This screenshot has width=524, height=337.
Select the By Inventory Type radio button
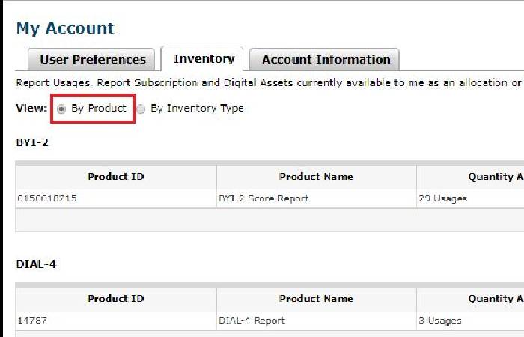coord(141,109)
